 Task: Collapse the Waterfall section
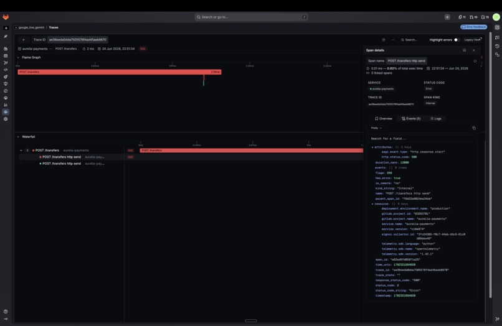18,137
